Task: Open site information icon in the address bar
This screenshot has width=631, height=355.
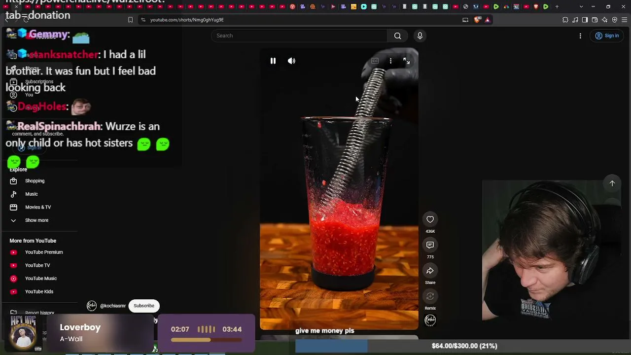Action: pyautogui.click(x=143, y=20)
